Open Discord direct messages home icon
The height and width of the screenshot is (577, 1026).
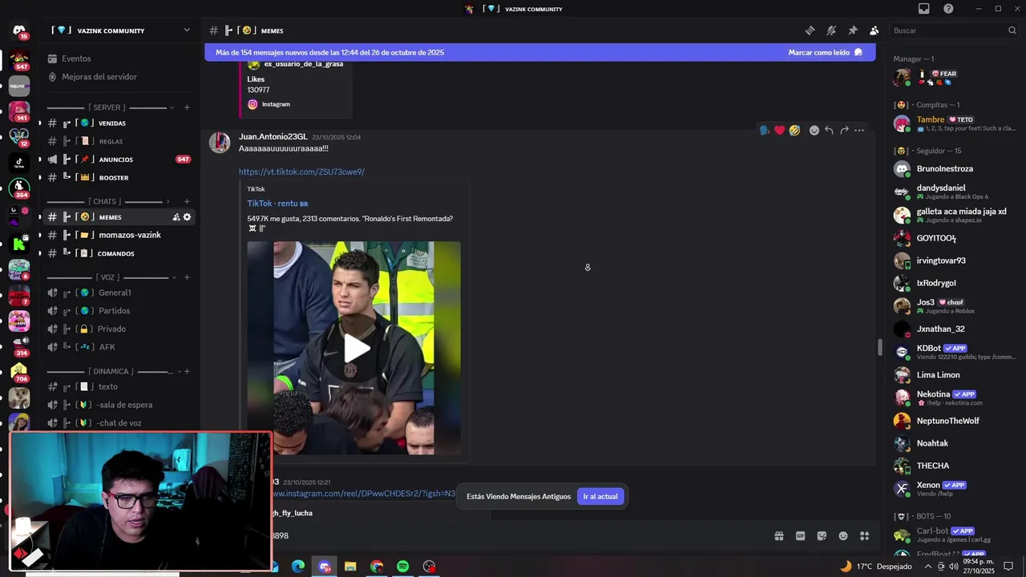point(19,31)
